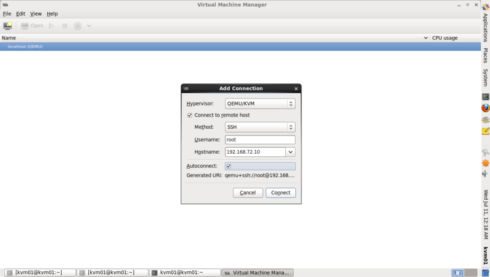
Task: Expand the shutdown options arrow in toolbar
Action: coord(89,26)
